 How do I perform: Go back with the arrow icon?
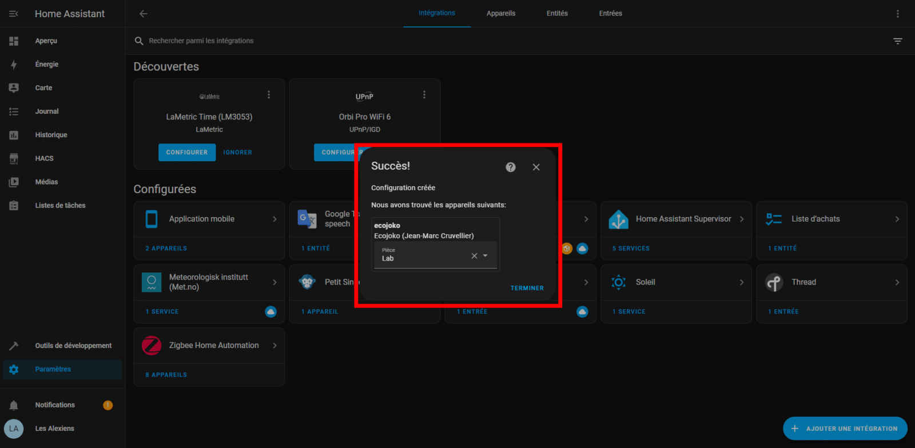pyautogui.click(x=144, y=14)
